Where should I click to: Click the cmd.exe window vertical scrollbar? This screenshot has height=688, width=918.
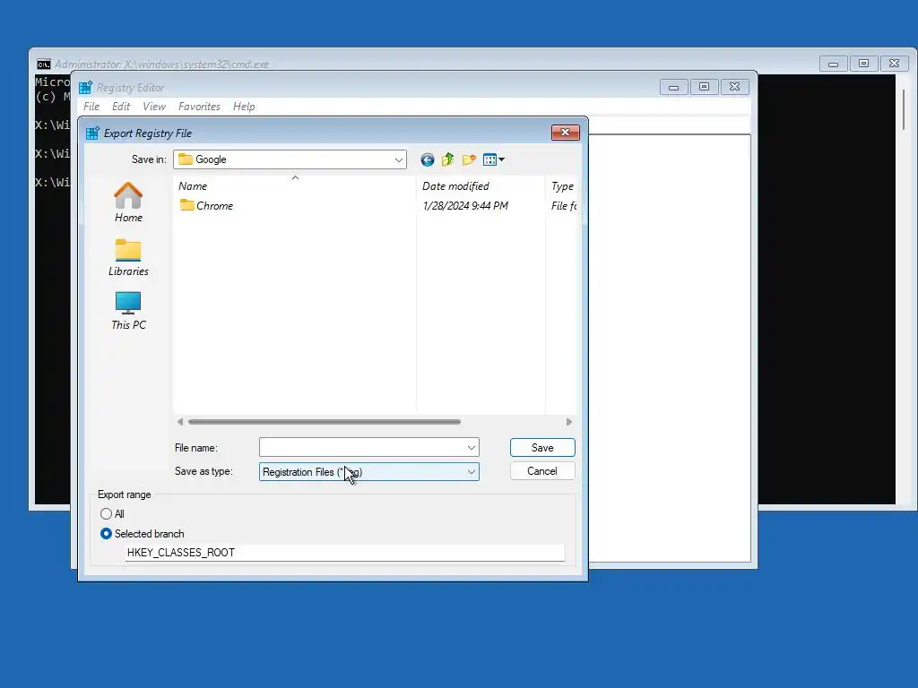pos(904,109)
